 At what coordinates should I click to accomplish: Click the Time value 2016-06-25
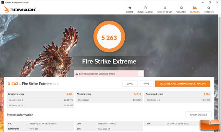pyautogui.click(x=178, y=123)
